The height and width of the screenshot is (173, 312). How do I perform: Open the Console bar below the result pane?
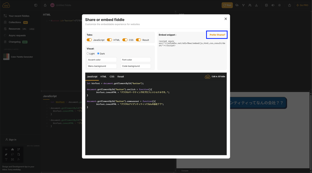tap(185, 171)
